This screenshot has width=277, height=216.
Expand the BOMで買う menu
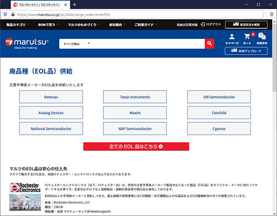pyautogui.click(x=48, y=24)
